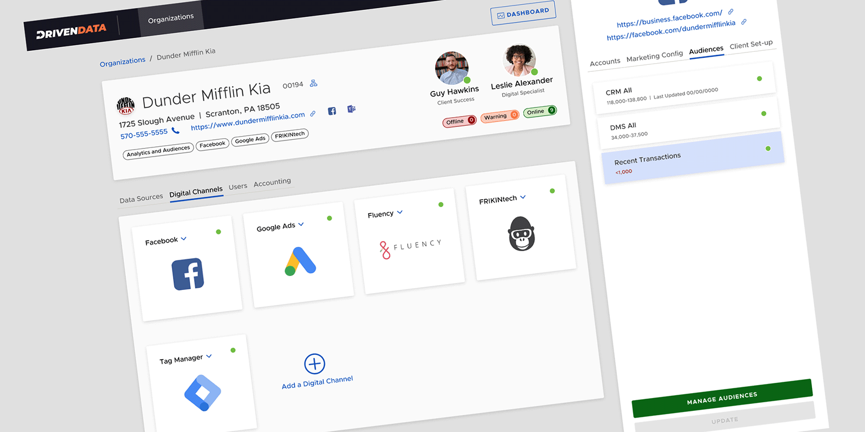865x432 pixels.
Task: Expand the FRIKINtech channel dropdown chevron
Action: click(523, 197)
